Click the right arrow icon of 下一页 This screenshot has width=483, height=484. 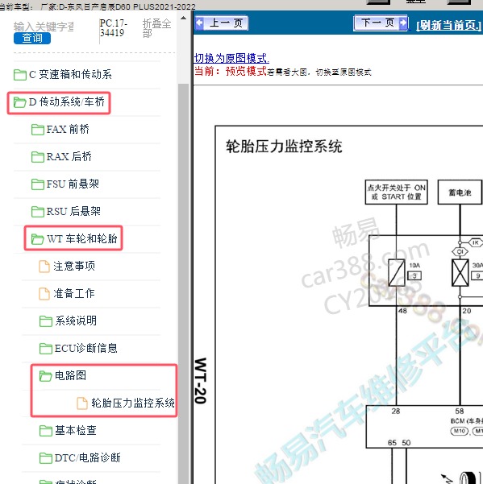coord(403,23)
